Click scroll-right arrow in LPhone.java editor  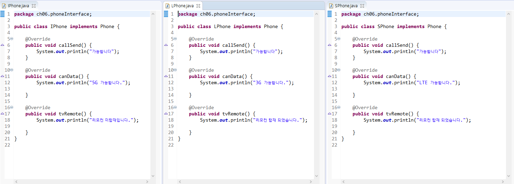tap(311, 181)
